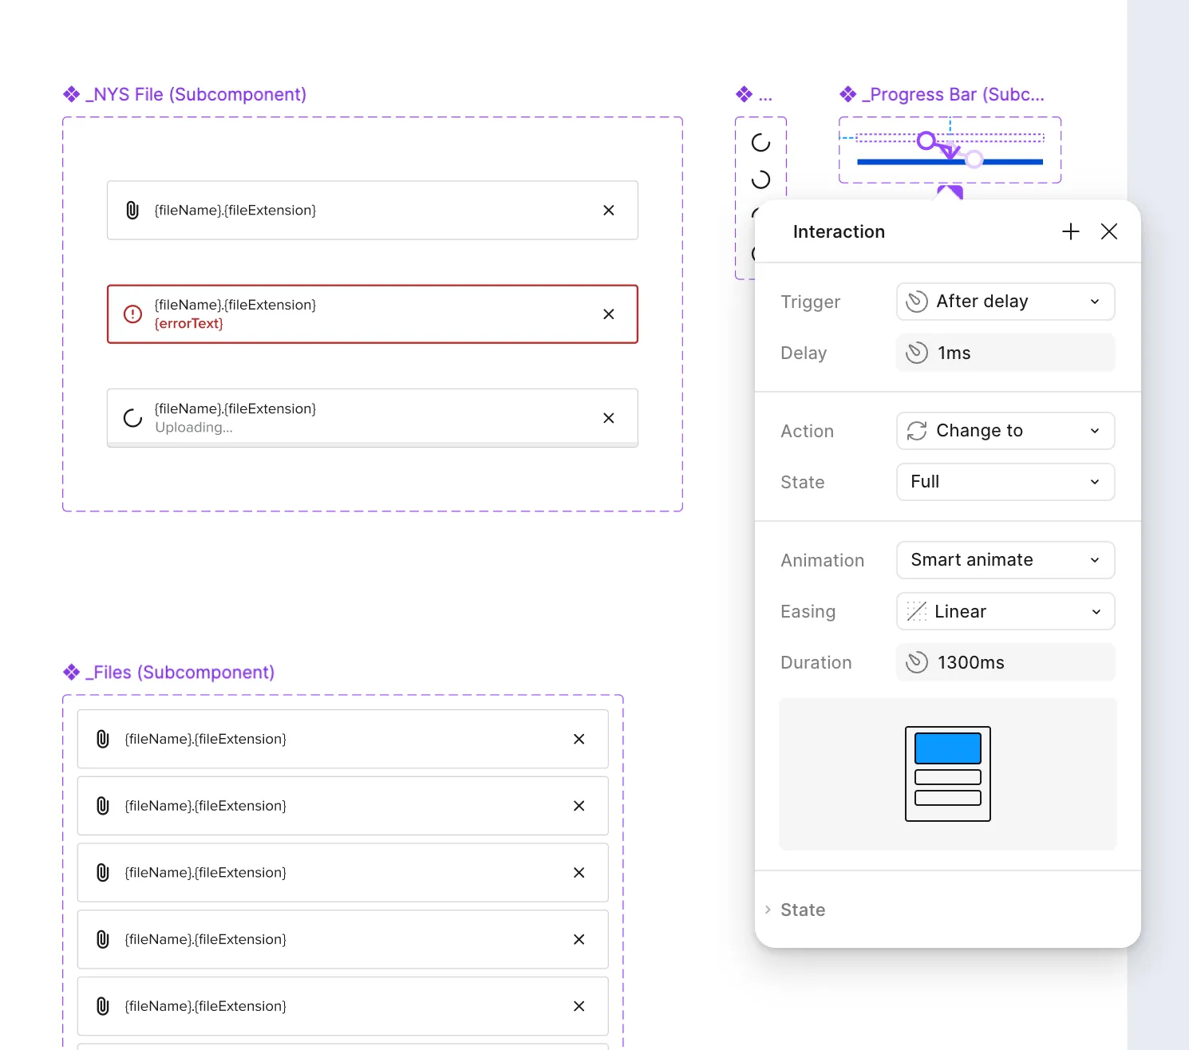
Task: Click the X in the Uploading... file row
Action: [x=609, y=418]
